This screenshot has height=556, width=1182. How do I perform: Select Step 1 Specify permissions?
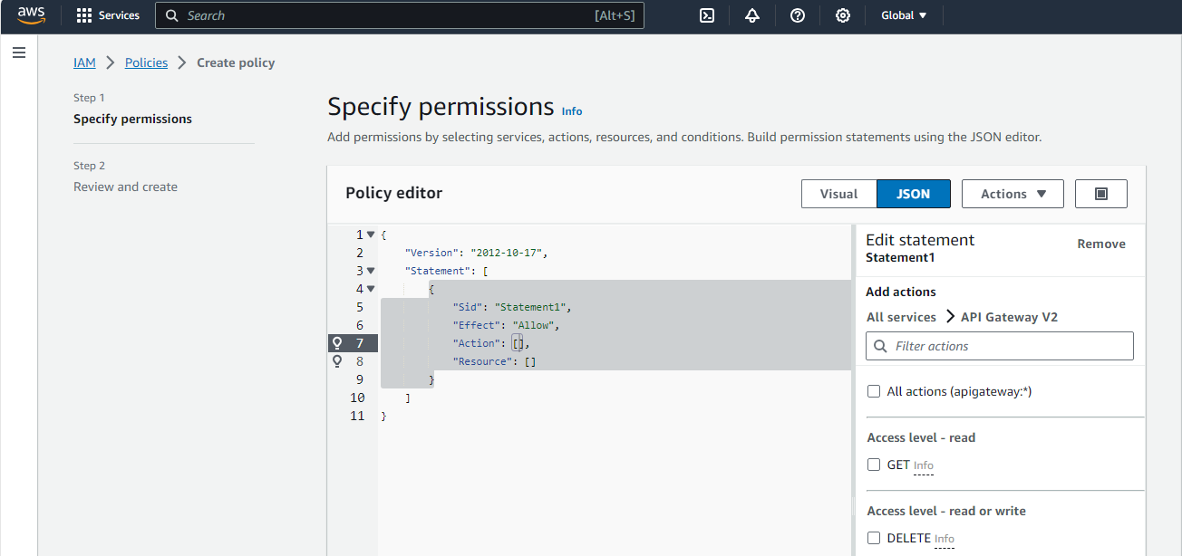[x=132, y=119]
